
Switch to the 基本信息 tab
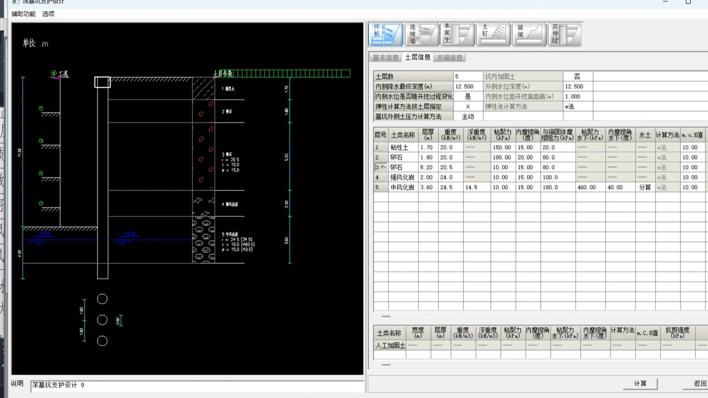pyautogui.click(x=385, y=57)
